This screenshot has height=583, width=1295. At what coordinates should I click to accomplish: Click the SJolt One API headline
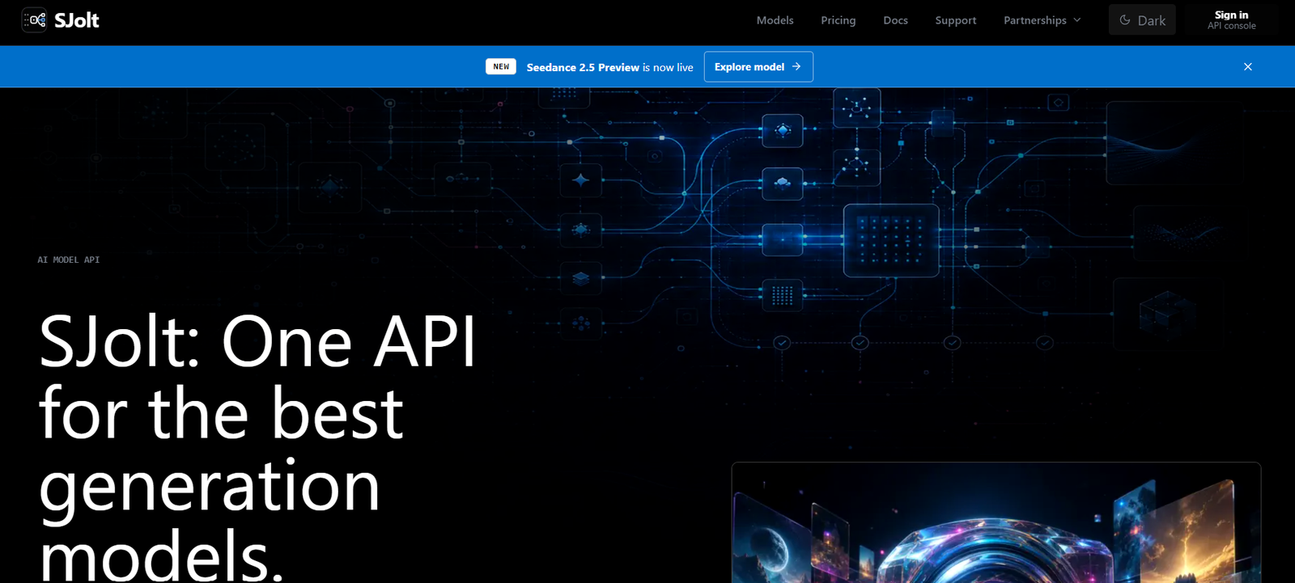(257, 446)
